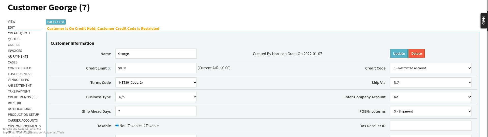Expand the Business Type dropdown
Image resolution: width=488 pixels, height=137 pixels.
pyautogui.click(x=156, y=97)
